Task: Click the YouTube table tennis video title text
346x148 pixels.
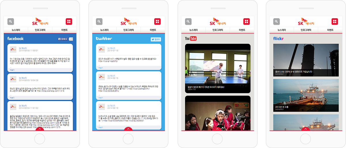Action: [206, 87]
